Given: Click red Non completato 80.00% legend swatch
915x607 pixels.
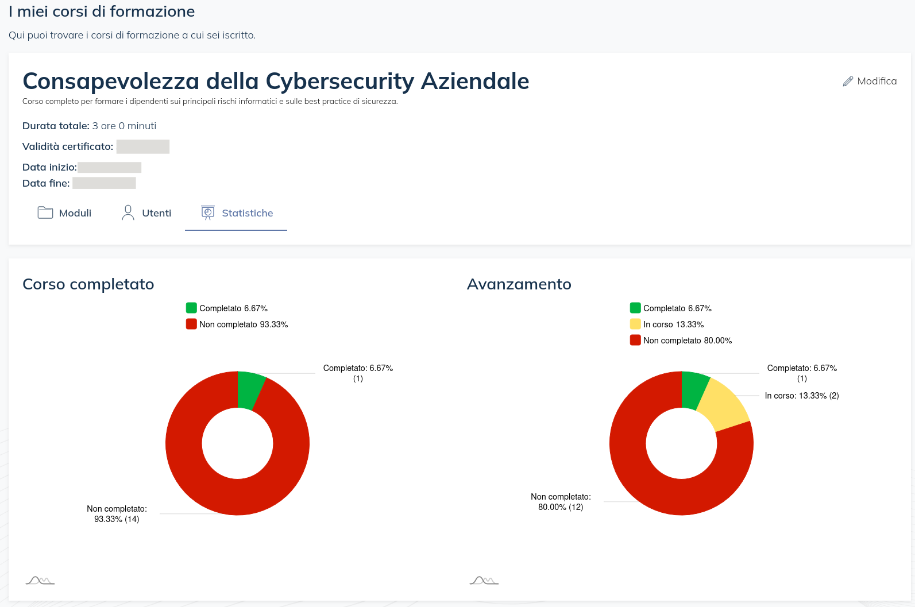Looking at the screenshot, I should pos(635,341).
